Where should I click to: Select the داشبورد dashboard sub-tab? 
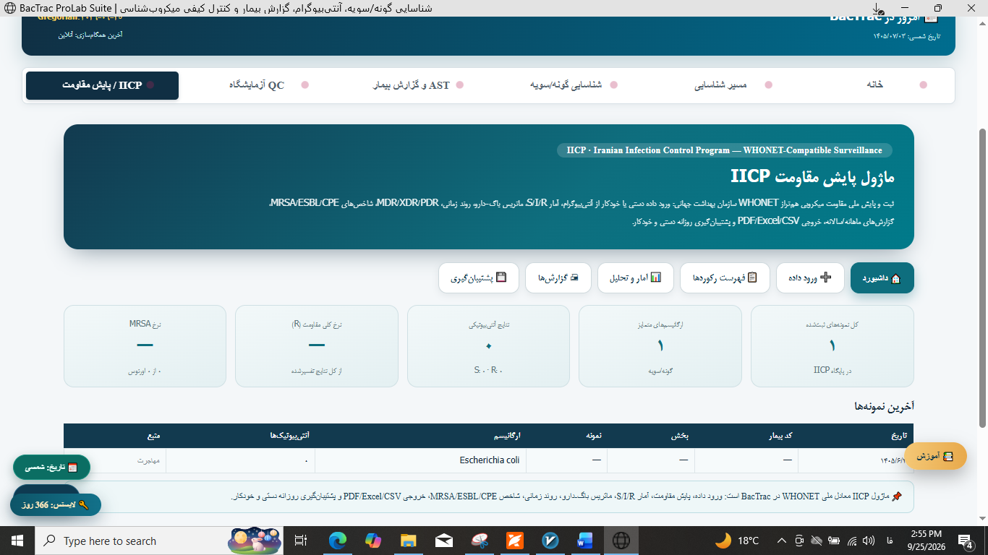(882, 278)
